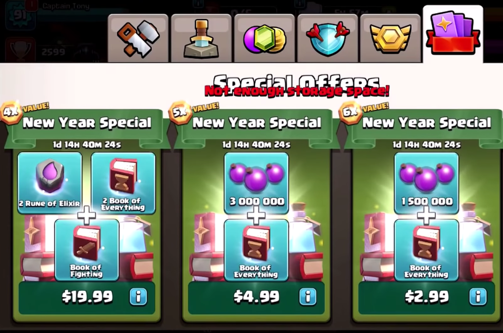The image size is (503, 333).
Task: Select the purple cards special offers tab
Action: click(x=453, y=34)
